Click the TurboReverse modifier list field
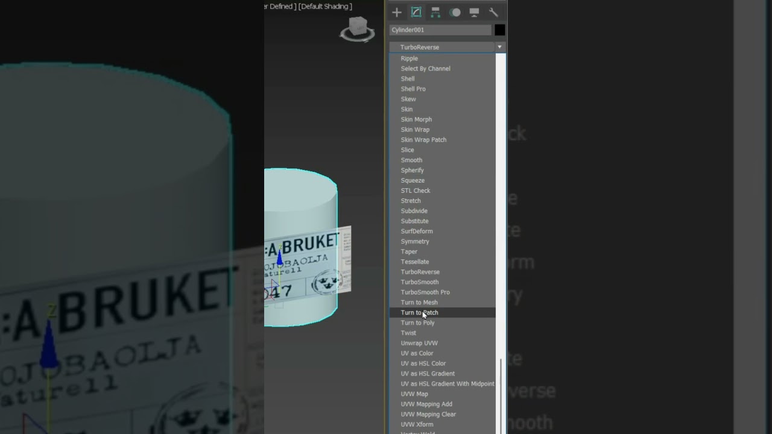Image resolution: width=772 pixels, height=434 pixels. [441, 47]
